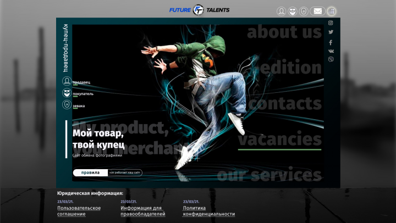Open the Twitter social icon

pyautogui.click(x=331, y=32)
